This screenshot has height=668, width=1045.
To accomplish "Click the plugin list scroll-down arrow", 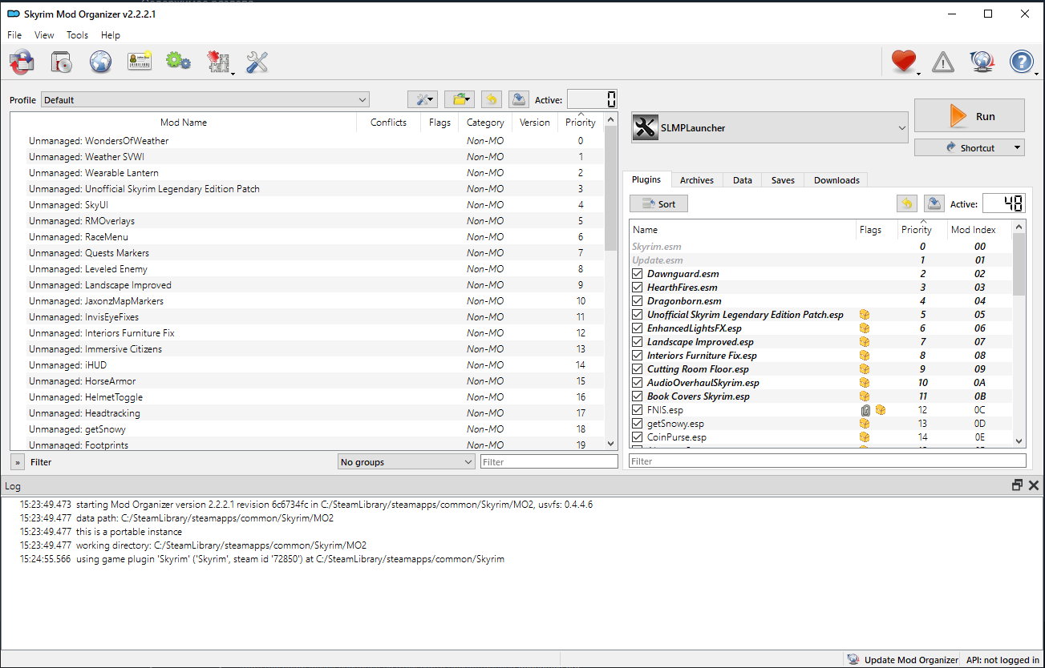I will (1019, 441).
